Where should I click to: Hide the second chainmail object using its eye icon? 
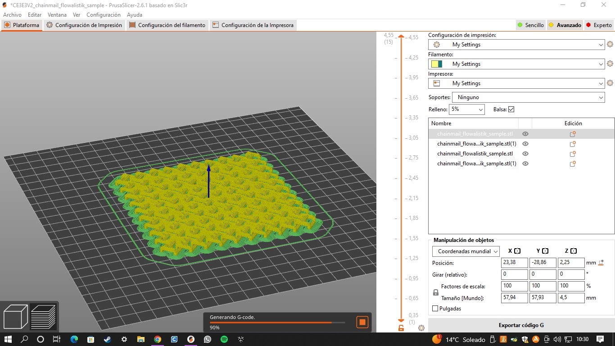coord(525,144)
